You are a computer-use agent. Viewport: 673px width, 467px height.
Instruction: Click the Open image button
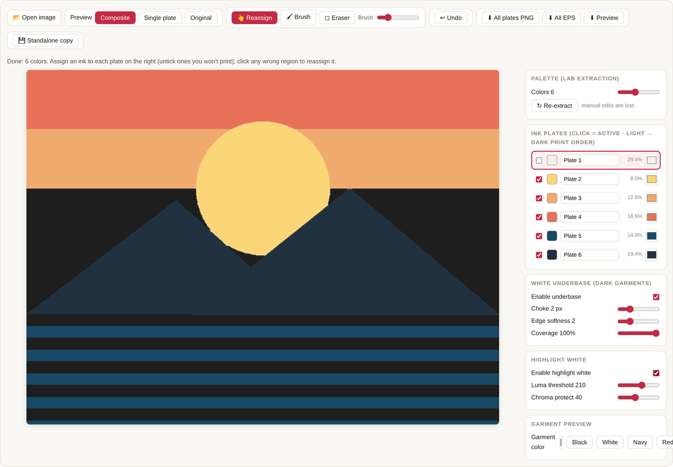click(34, 17)
